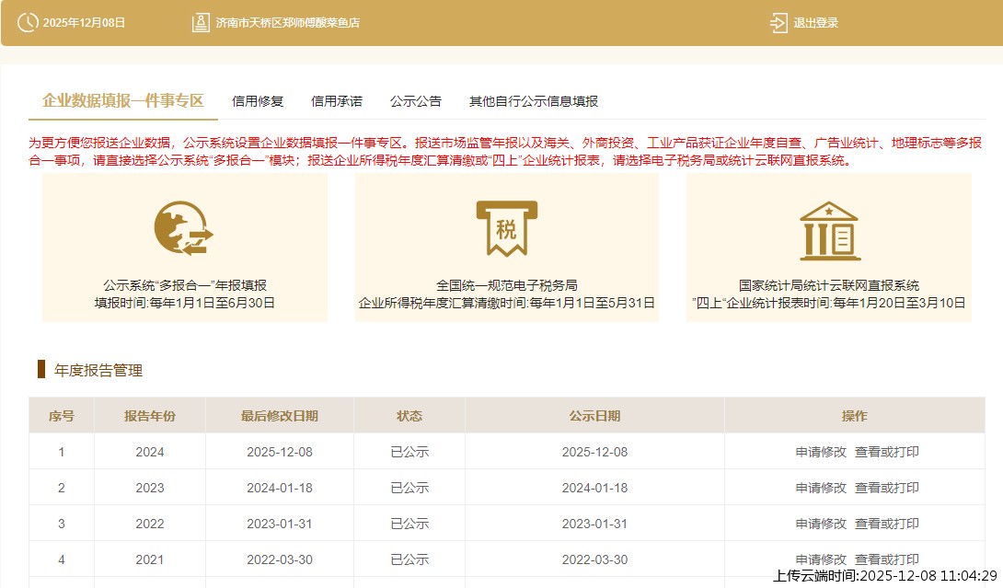Image resolution: width=1003 pixels, height=588 pixels.
Task: Open the "多报合一" annual report globe icon
Action: pos(184,228)
